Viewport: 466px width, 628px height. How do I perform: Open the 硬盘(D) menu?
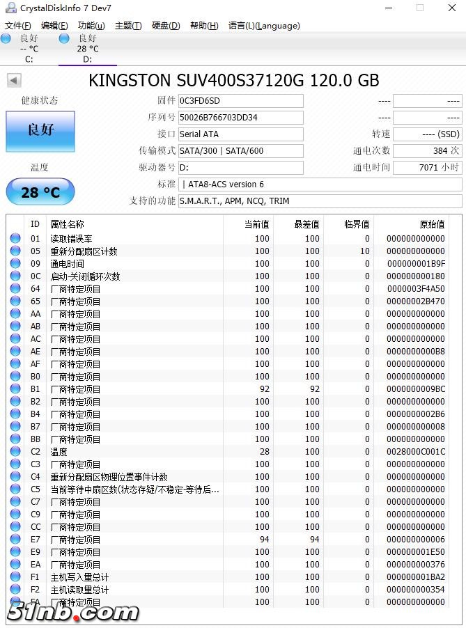pyautogui.click(x=166, y=26)
